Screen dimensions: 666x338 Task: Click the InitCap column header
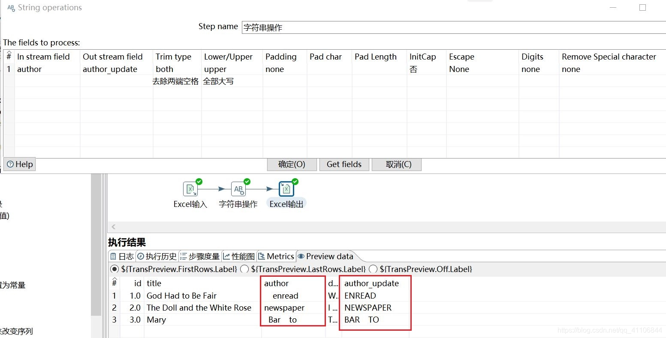point(426,57)
